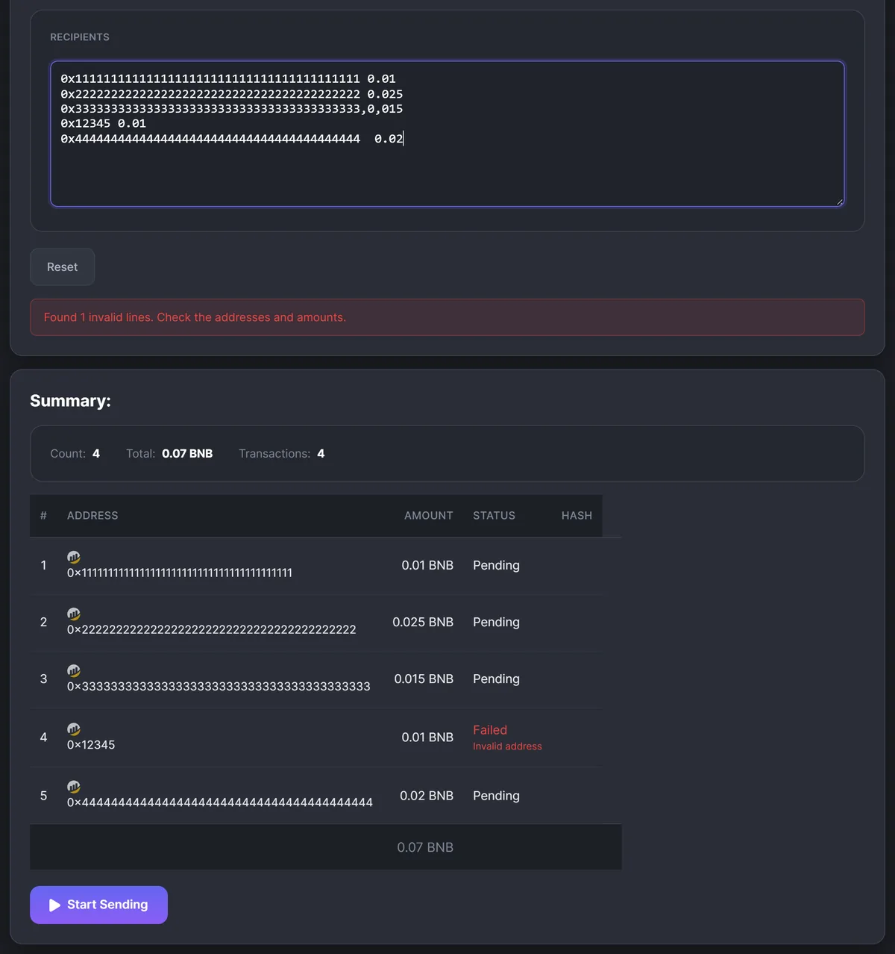The width and height of the screenshot is (895, 954).
Task: Click the invalid lines error banner
Action: (x=447, y=317)
